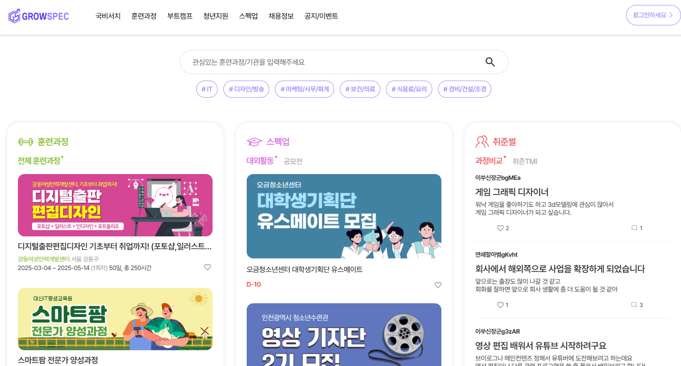The width and height of the screenshot is (681, 366).
Task: Select the # 보건/의료 tag filter
Action: coord(360,89)
